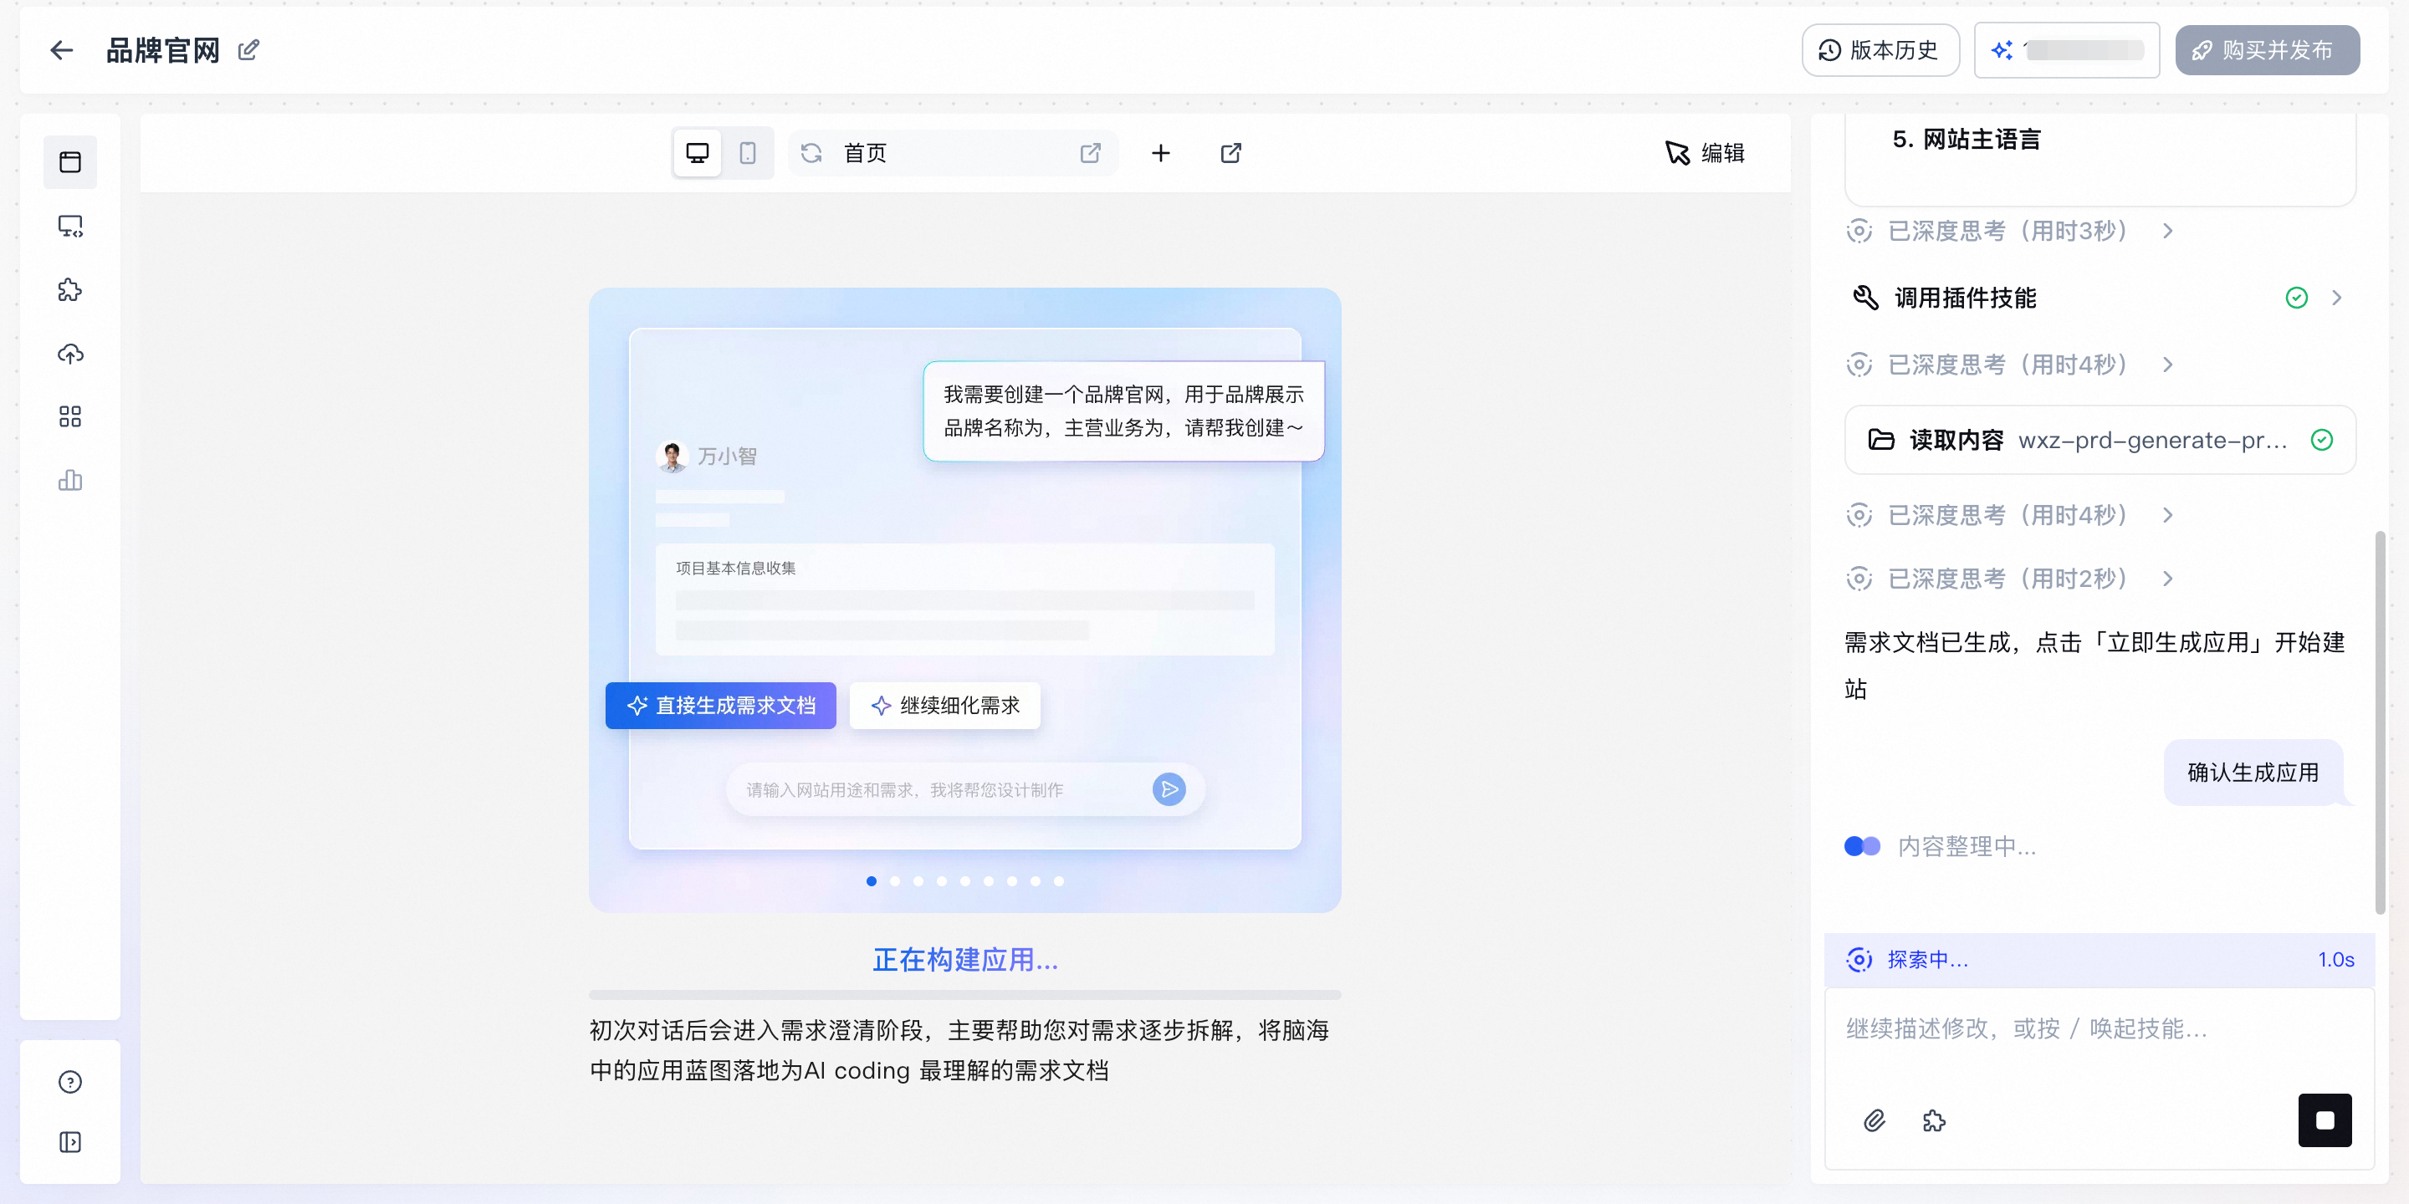
Task: Open the statistics bar chart icon in the left sidebar
Action: 70,481
